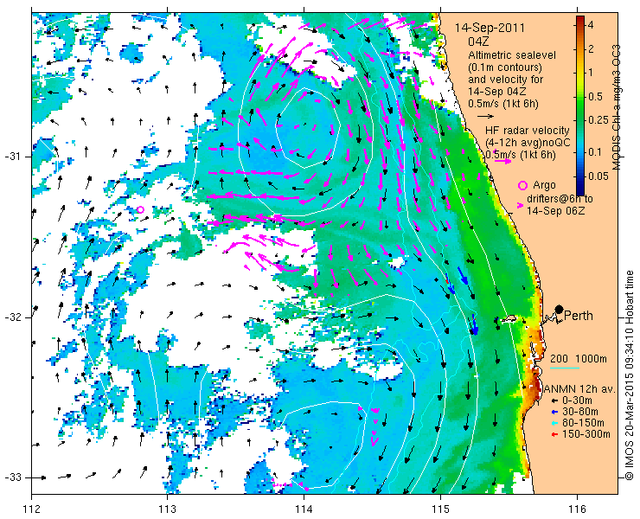
Task: Click the '200 1000m' depth contour label
Action: (x=579, y=359)
